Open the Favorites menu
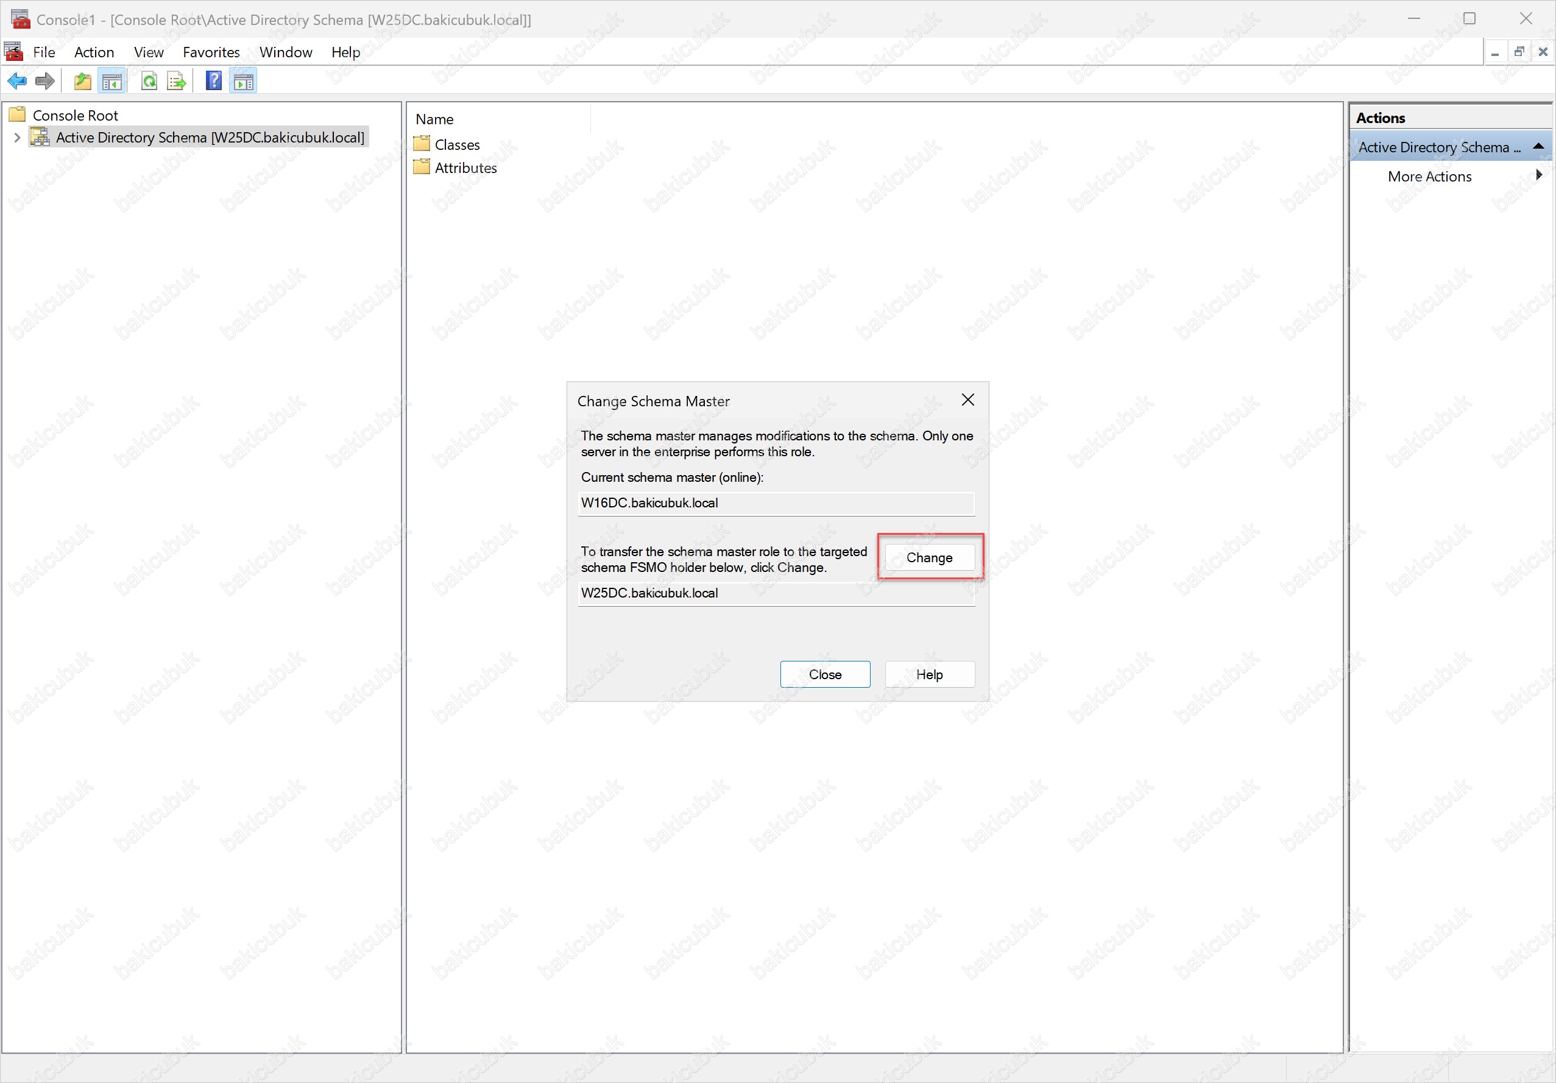 pos(211,52)
